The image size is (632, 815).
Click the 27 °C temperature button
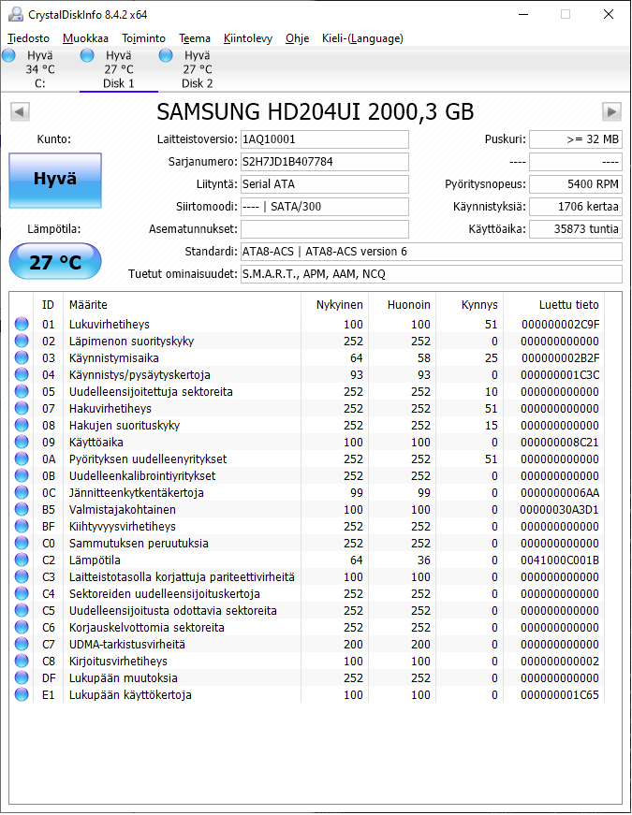(55, 262)
